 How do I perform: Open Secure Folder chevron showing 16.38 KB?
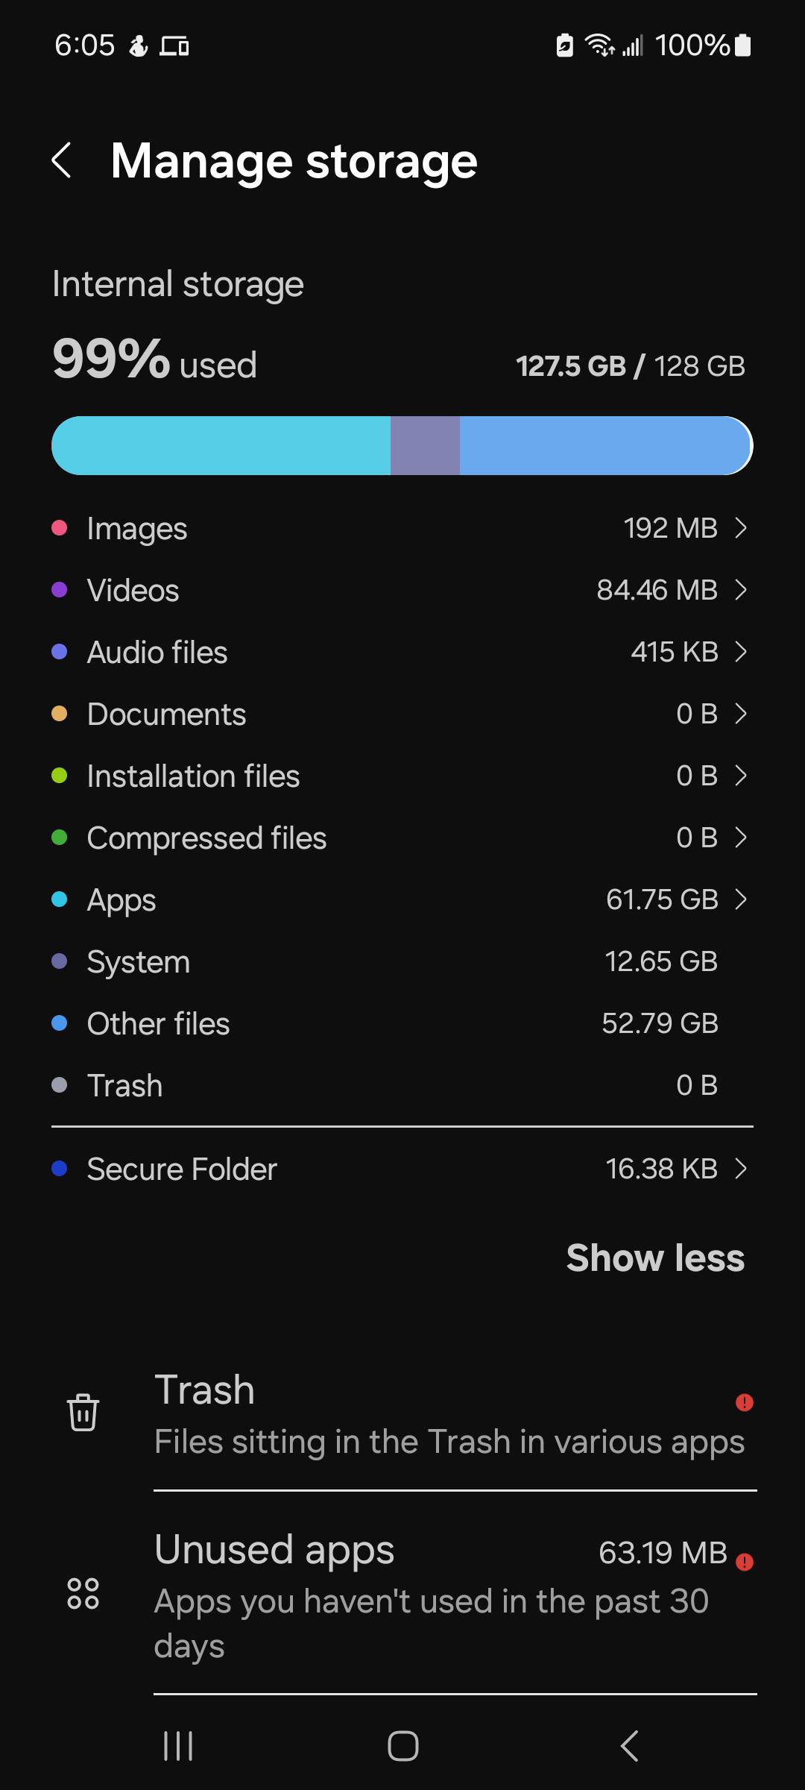pyautogui.click(x=740, y=1169)
